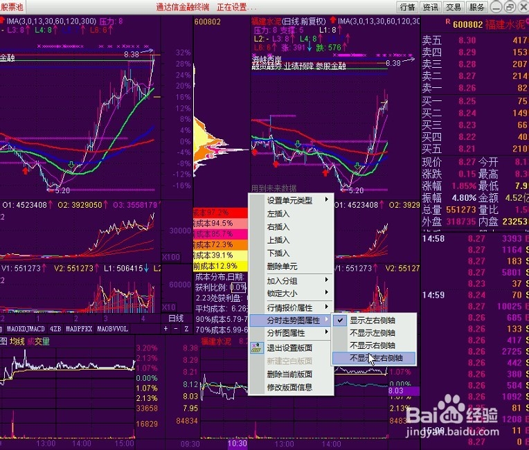Choose 删除当前版面 menu entry

click(x=291, y=374)
